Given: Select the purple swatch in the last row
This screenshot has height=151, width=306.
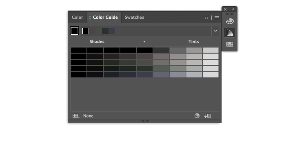Looking at the screenshot, I should (144, 75).
